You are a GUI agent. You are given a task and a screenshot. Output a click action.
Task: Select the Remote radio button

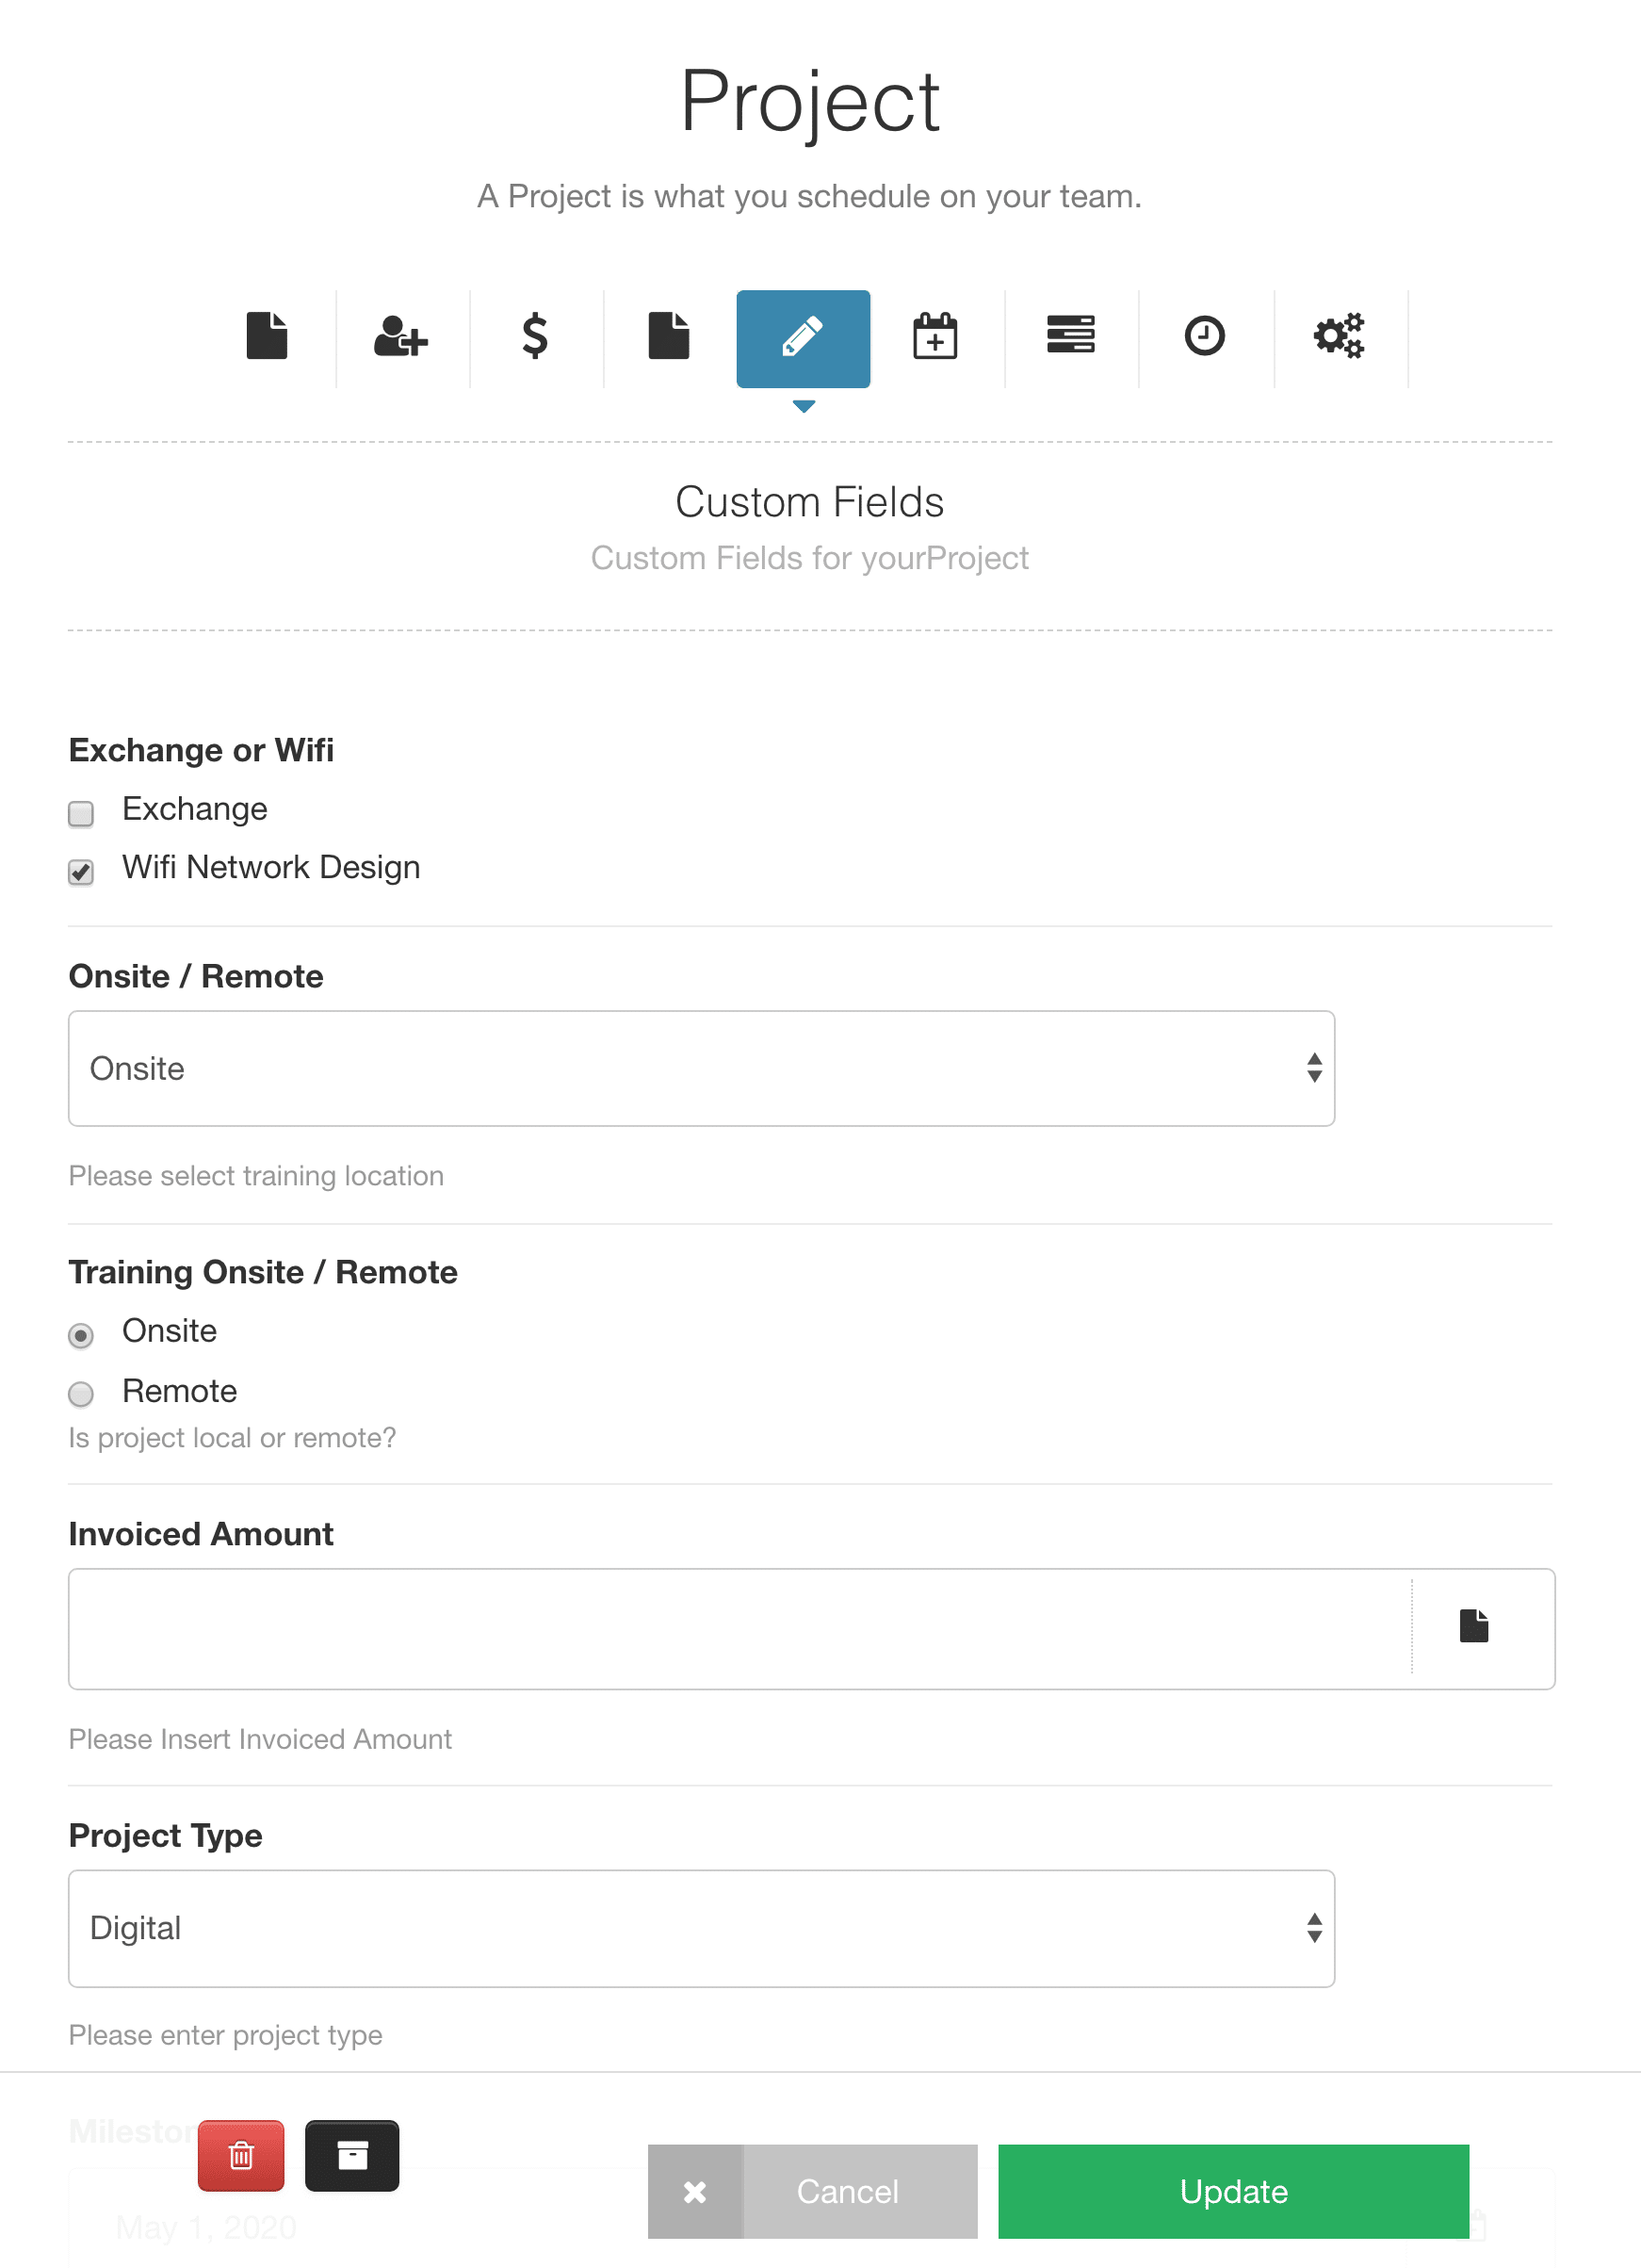pyautogui.click(x=81, y=1394)
